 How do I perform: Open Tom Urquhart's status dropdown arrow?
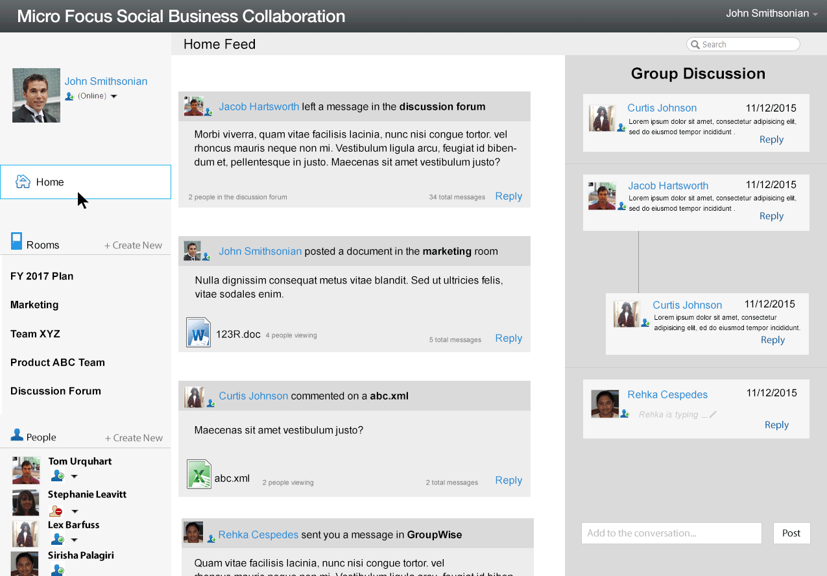tap(74, 477)
